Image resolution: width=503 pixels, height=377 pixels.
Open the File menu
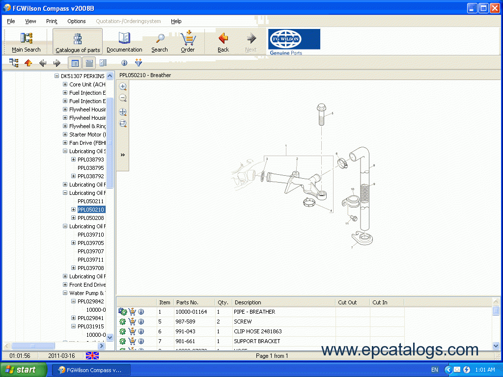11,21
